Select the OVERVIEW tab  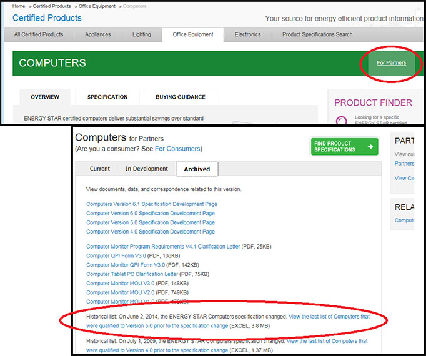[45, 97]
